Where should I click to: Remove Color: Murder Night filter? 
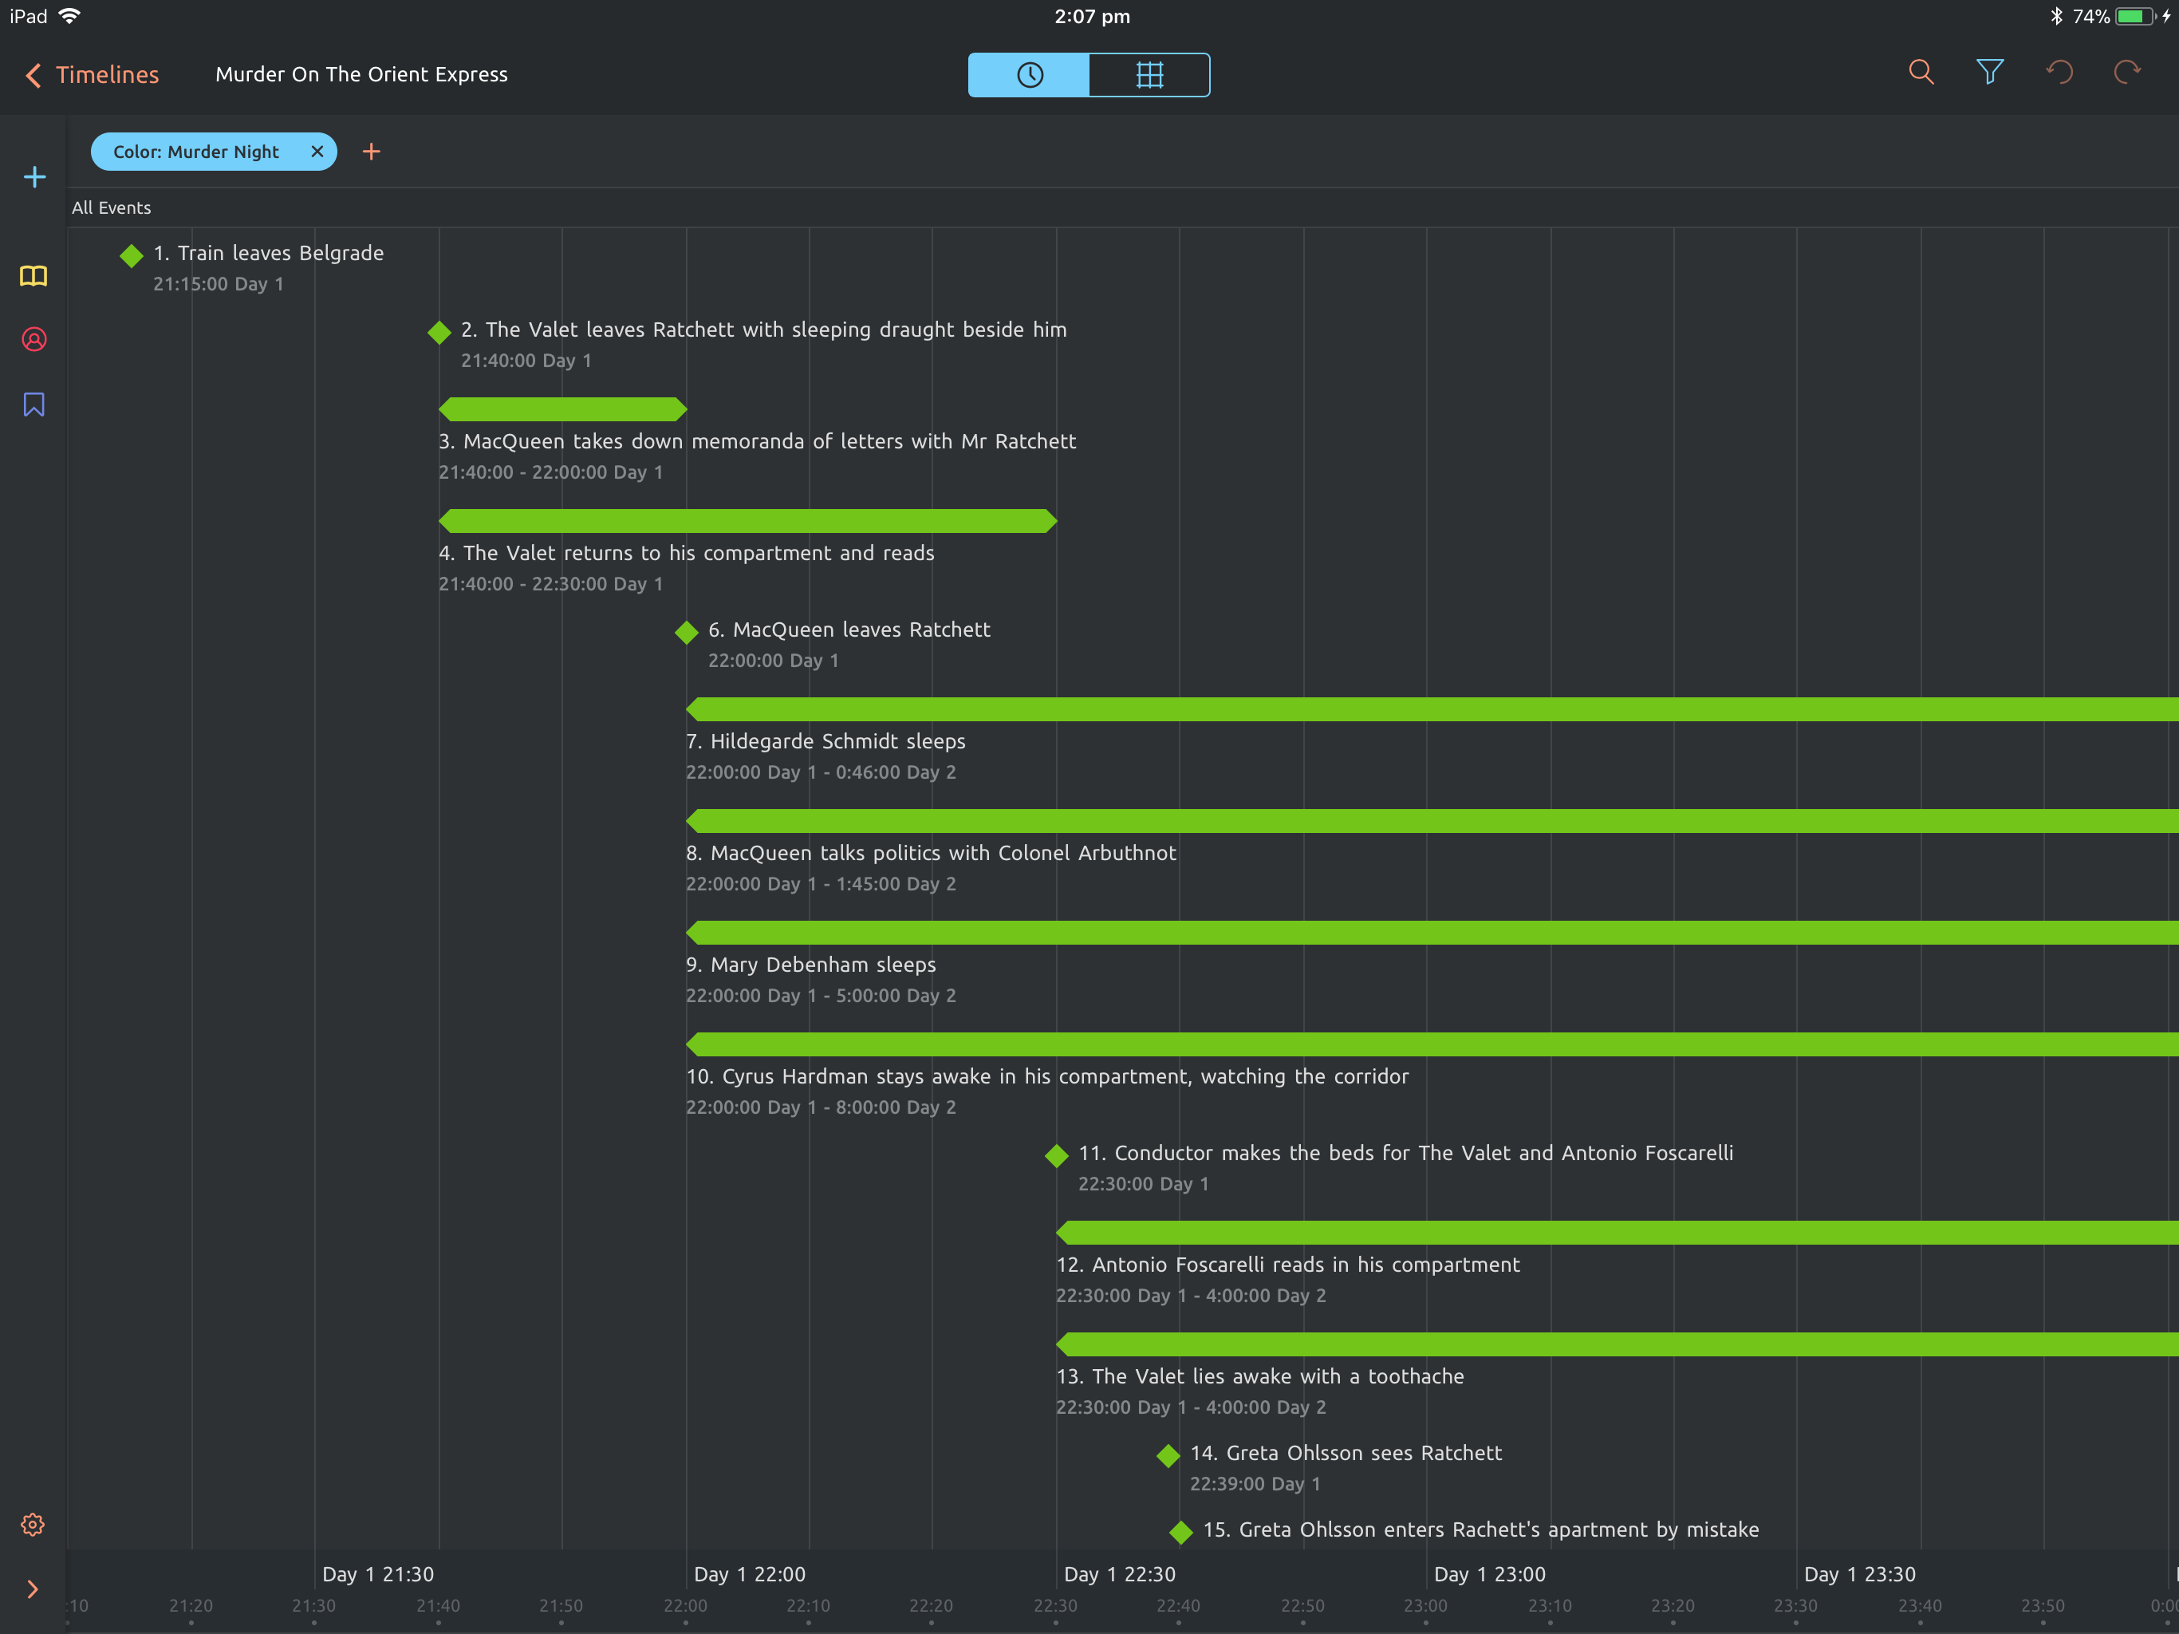[x=317, y=152]
